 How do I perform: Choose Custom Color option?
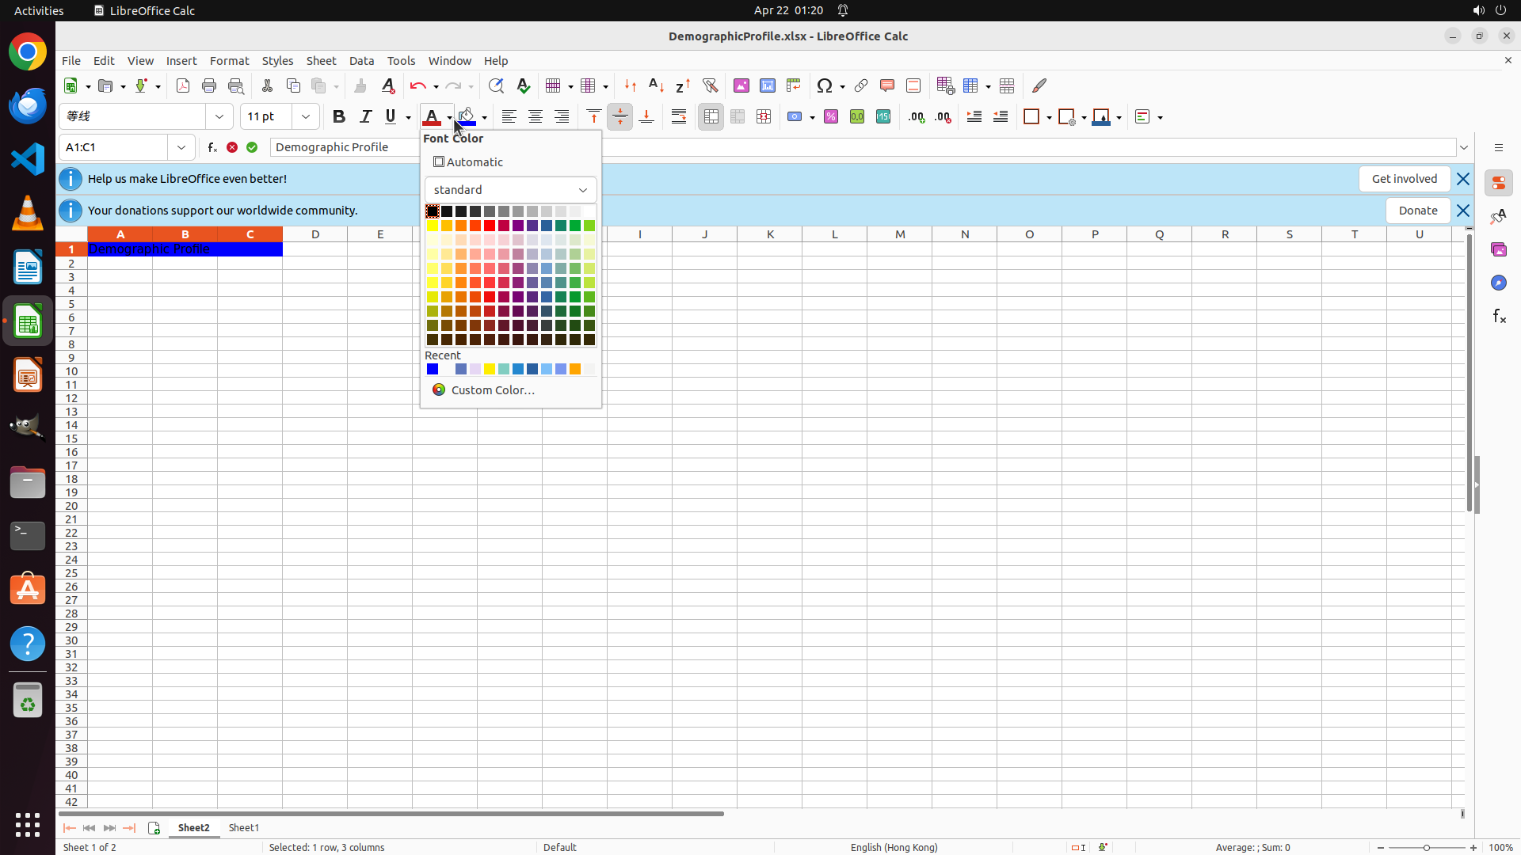[x=492, y=390]
